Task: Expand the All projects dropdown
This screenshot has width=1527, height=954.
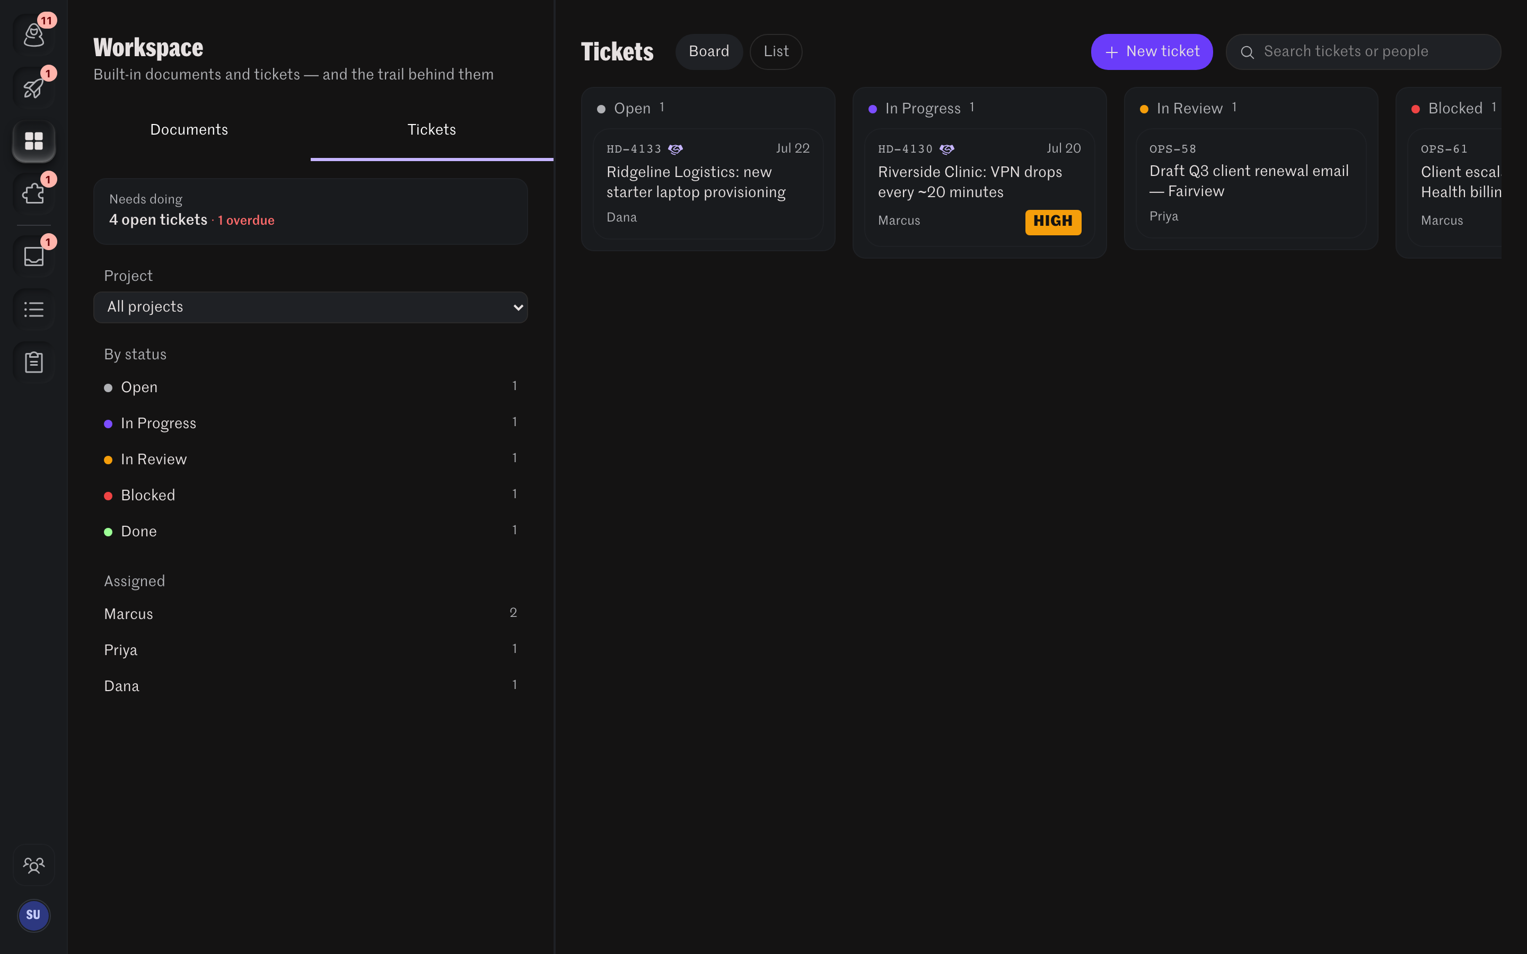Action: (311, 307)
